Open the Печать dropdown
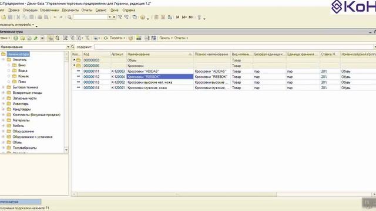Screen dimensions: 376x211 pos(166,38)
